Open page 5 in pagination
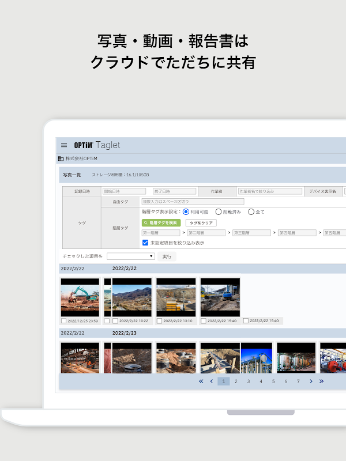This screenshot has width=346, height=461. pos(273,381)
